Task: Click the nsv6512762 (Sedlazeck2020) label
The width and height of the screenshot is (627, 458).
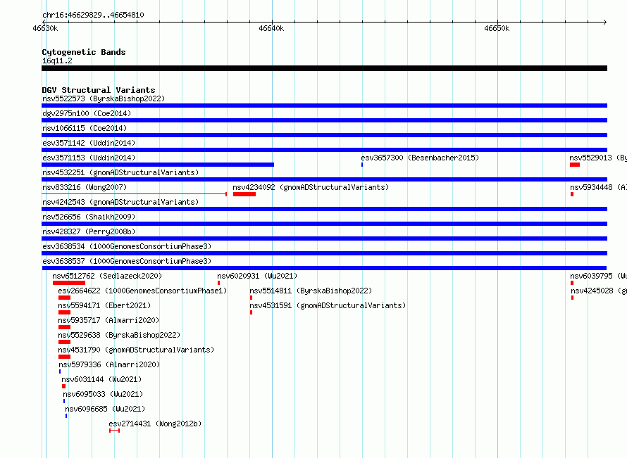Action: point(107,276)
